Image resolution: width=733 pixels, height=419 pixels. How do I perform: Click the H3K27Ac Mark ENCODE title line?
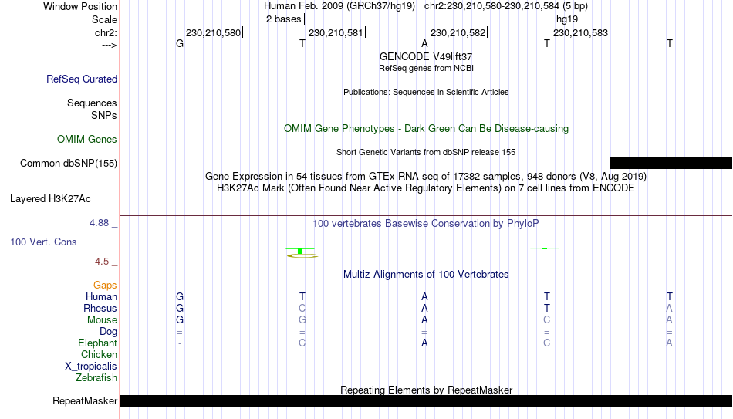click(x=426, y=188)
